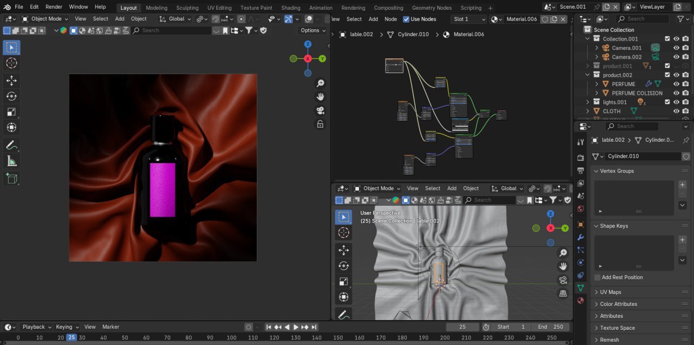Open the Keying menu in timeline
Viewport: 694px width, 345px height.
tap(67, 327)
